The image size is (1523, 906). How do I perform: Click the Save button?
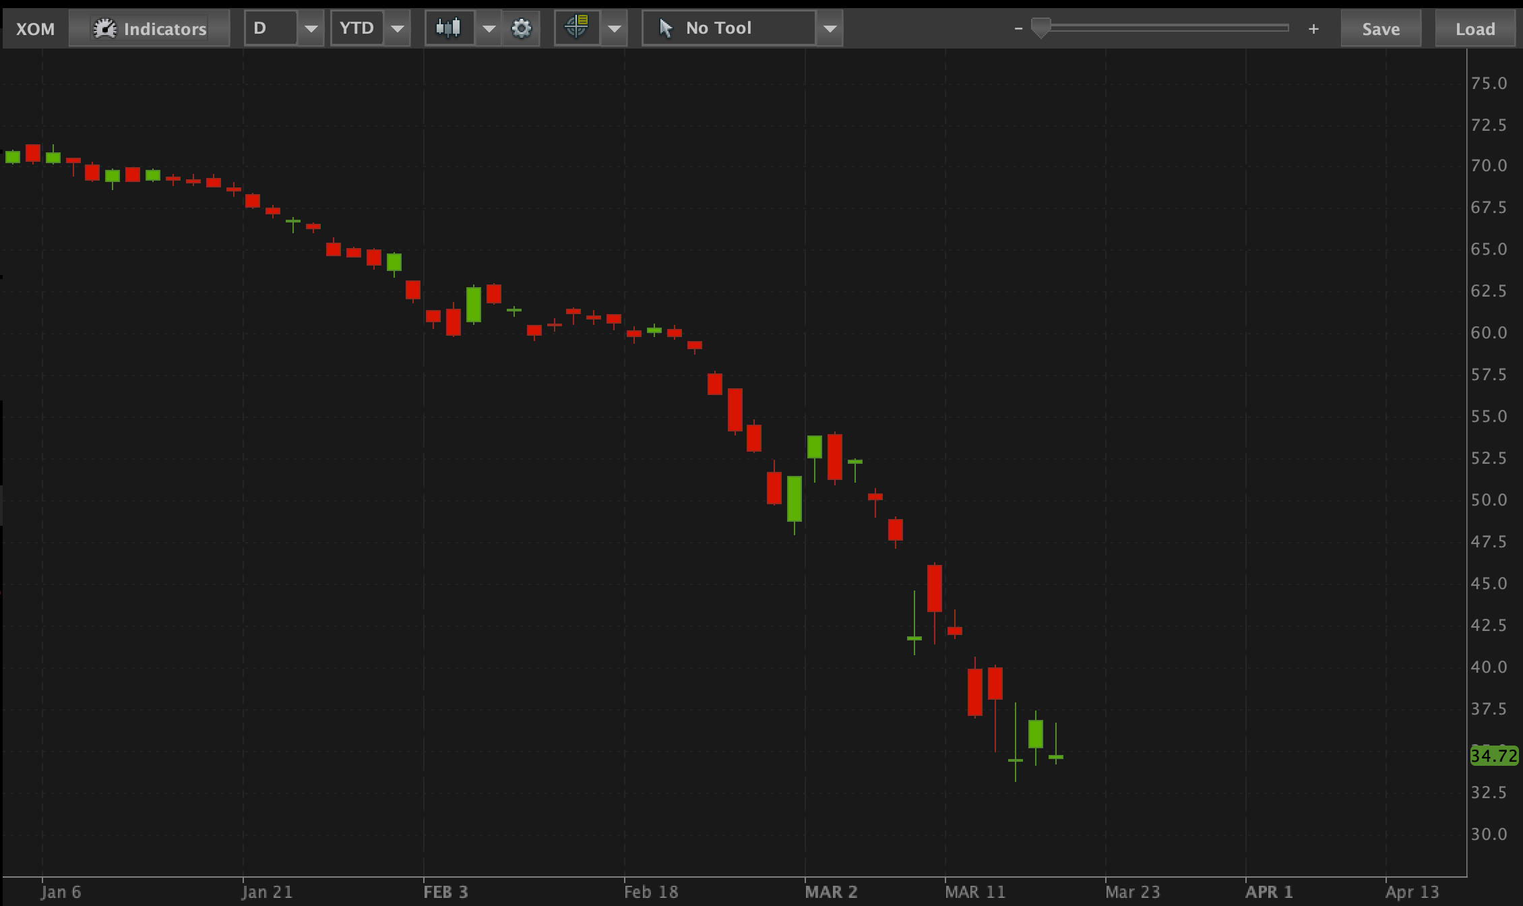(1381, 28)
